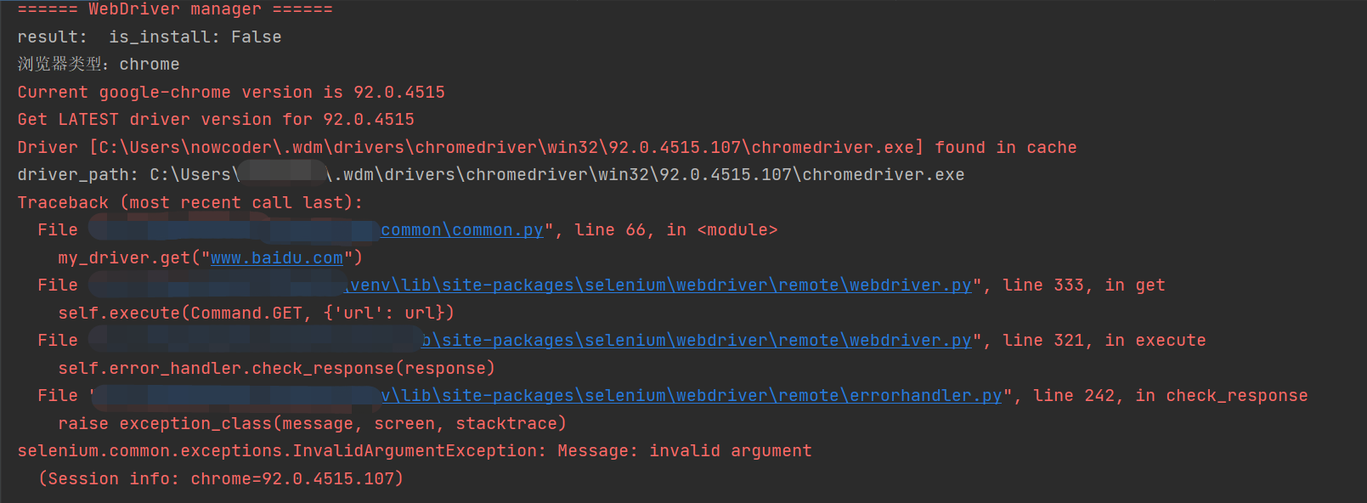Open webdriver.py link at line 333
The height and width of the screenshot is (503, 1367).
point(661,285)
